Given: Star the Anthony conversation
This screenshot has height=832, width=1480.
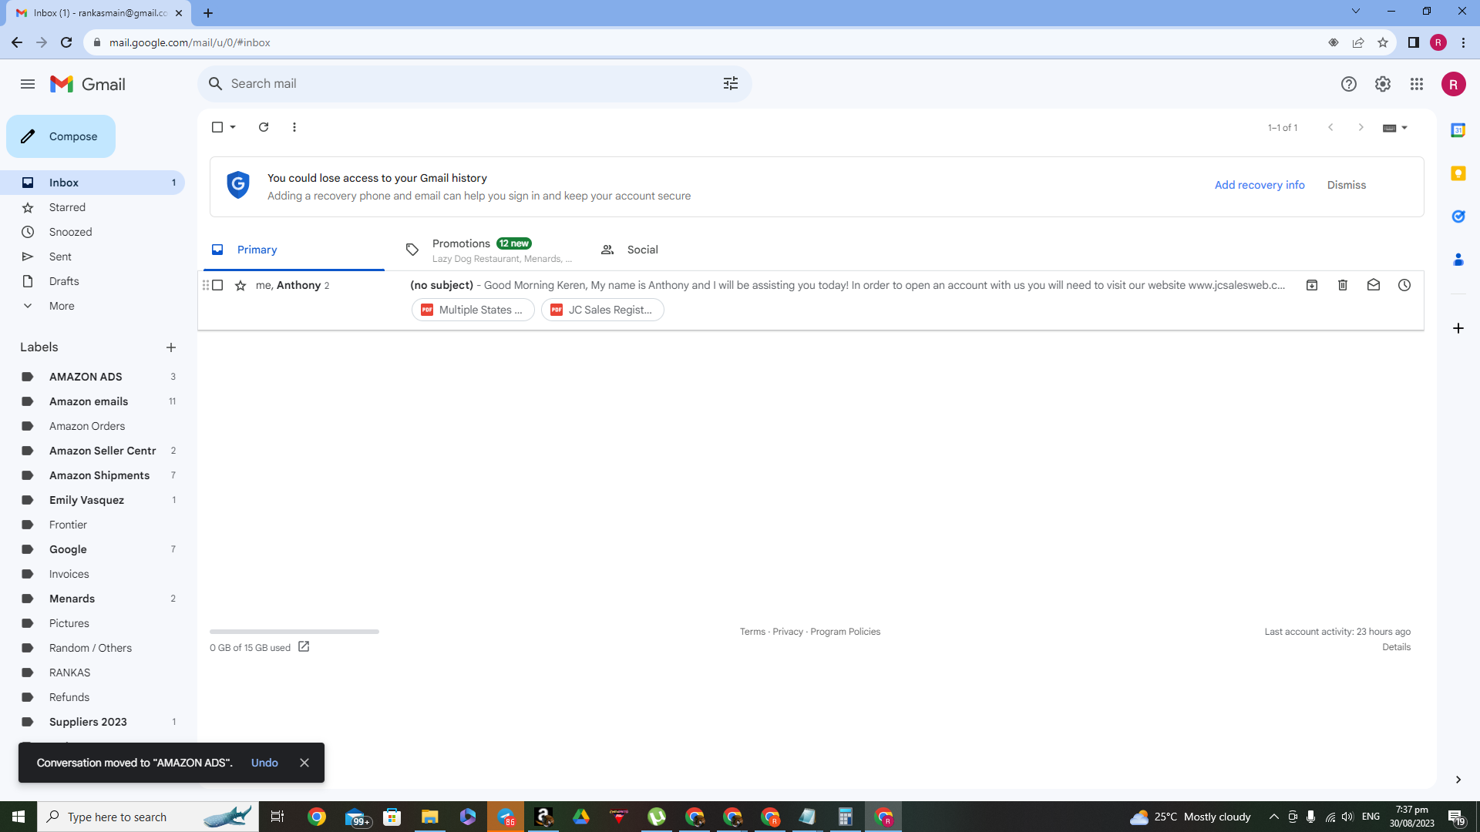Looking at the screenshot, I should 240,285.
